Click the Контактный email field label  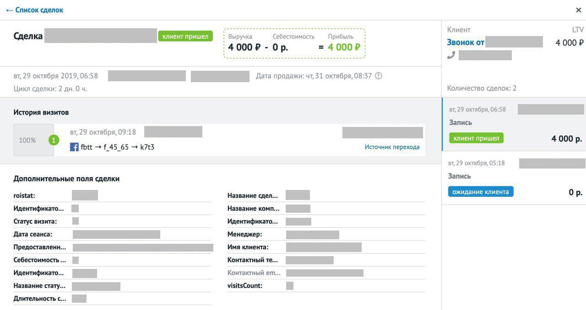click(x=252, y=273)
